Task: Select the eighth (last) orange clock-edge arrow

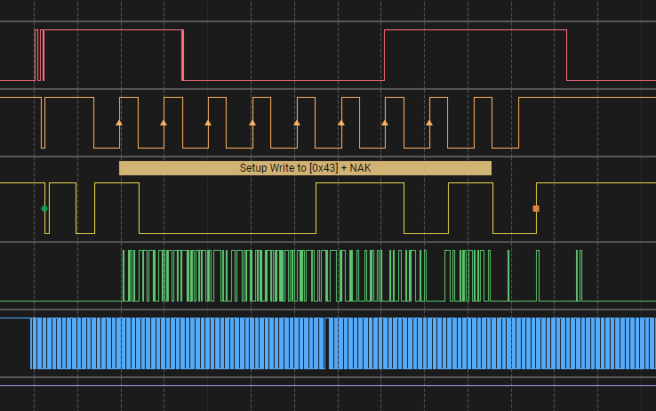Action: pos(429,122)
